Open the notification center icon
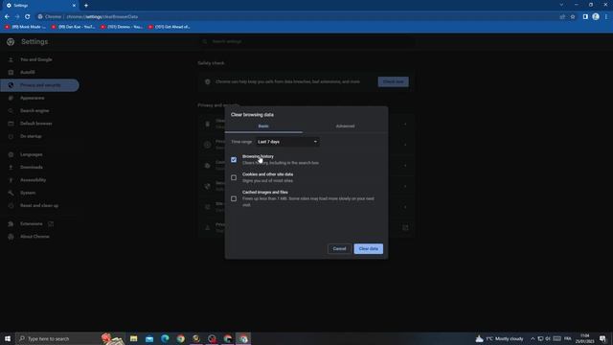 (x=602, y=338)
